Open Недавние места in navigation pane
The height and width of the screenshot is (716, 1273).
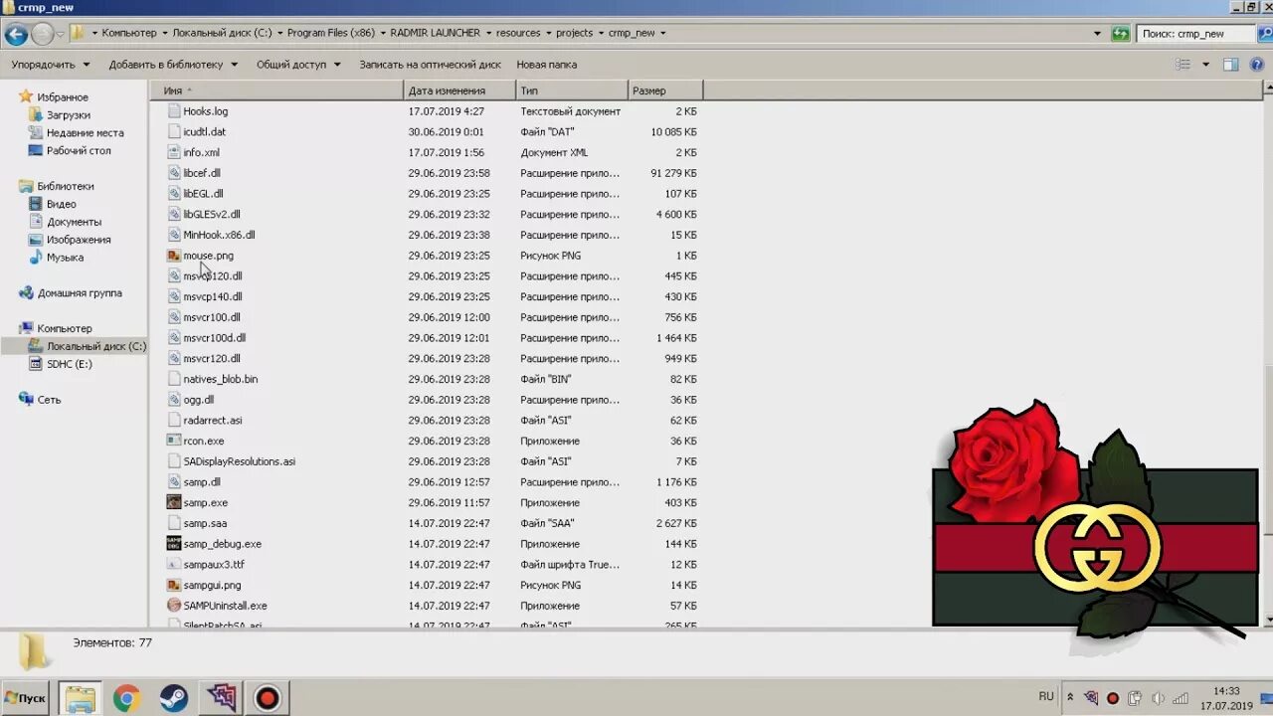point(85,133)
